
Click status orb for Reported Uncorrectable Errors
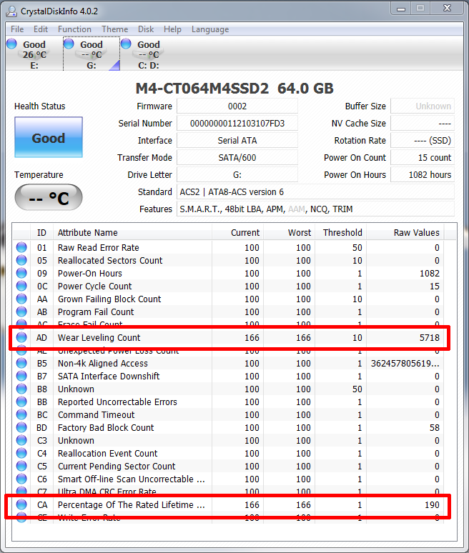pyautogui.click(x=21, y=402)
